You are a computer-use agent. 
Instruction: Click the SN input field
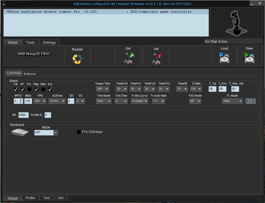[x=23, y=115]
